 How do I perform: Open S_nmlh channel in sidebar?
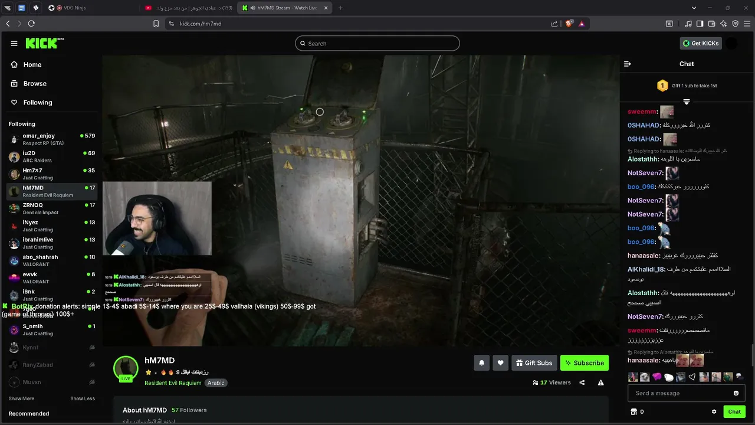tap(52, 329)
